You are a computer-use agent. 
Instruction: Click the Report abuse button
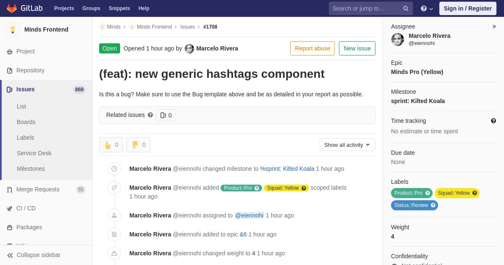pyautogui.click(x=312, y=48)
